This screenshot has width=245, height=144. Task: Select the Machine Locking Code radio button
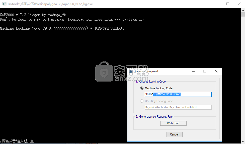point(142,88)
